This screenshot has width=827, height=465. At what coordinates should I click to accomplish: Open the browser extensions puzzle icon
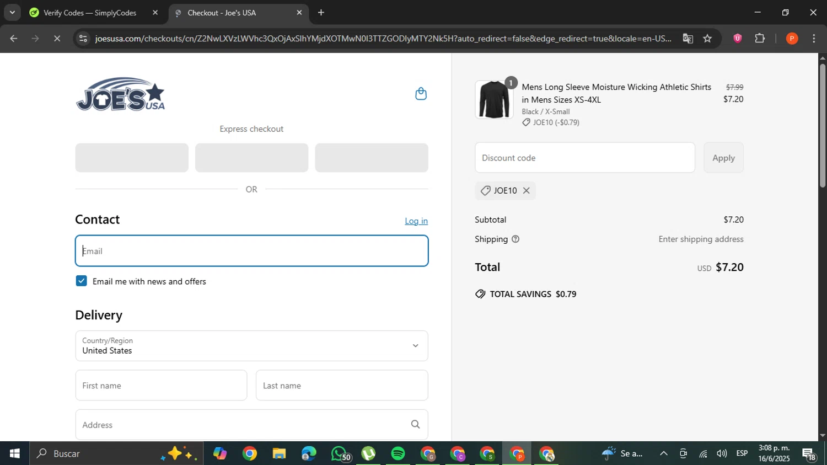click(760, 39)
